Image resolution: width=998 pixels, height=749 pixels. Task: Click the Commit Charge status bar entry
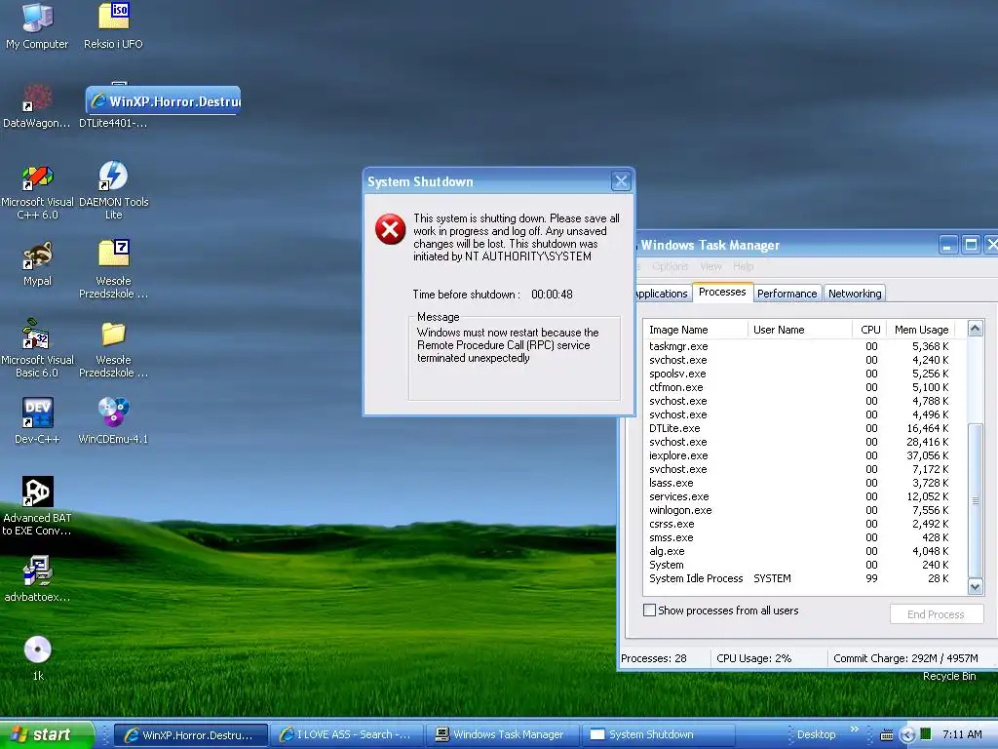pos(905,658)
